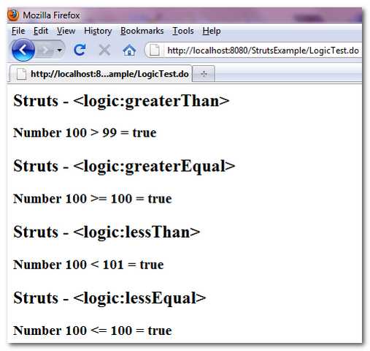Click text 'Number 100 >= 100 = true'
Screen dimensions: 370x351
tap(93, 199)
